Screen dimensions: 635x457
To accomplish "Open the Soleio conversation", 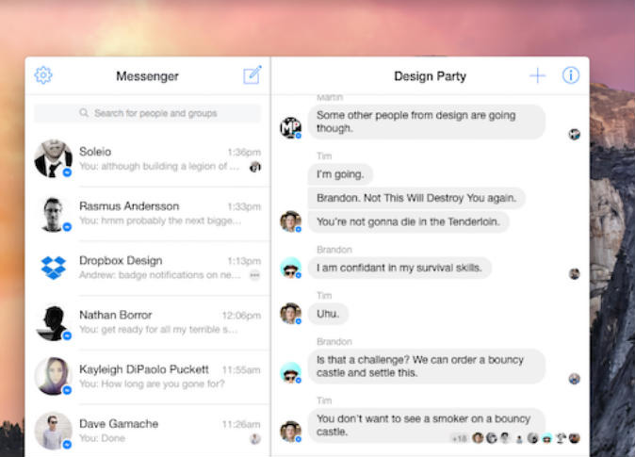I will (151, 159).
